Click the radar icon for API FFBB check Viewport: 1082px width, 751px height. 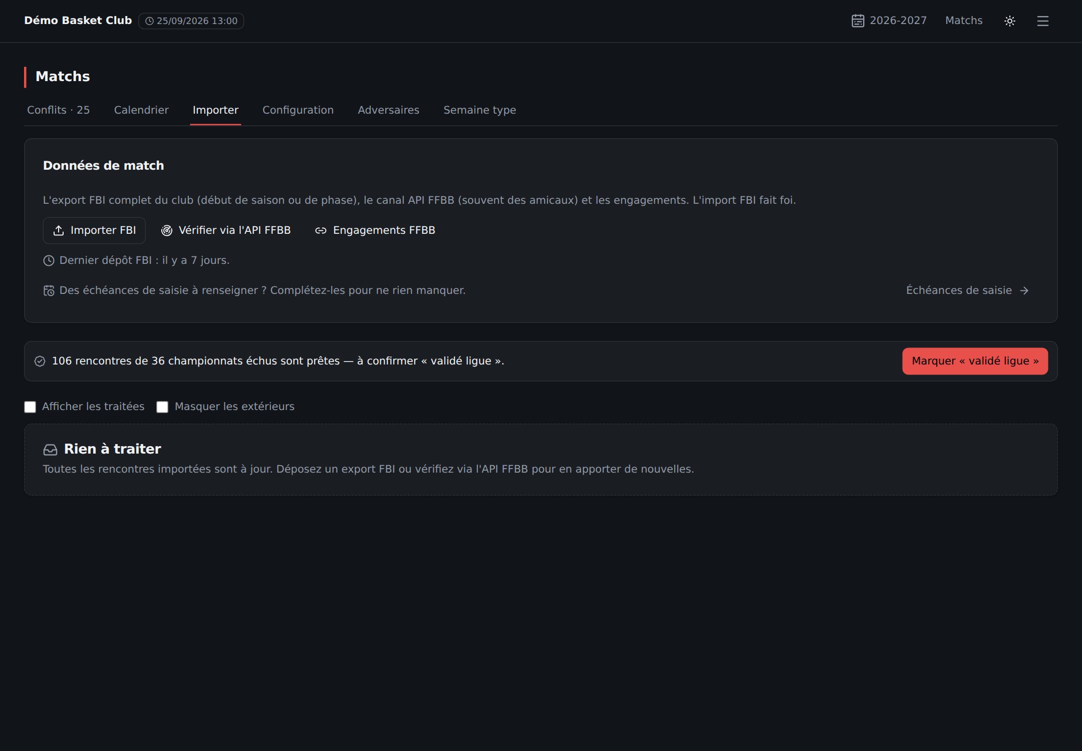(167, 230)
